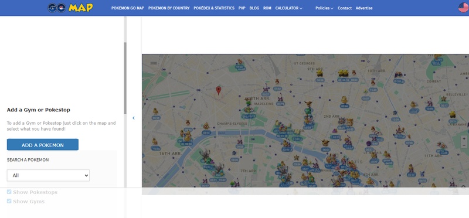Open the Search a Pokemon 'All' dropdown
Screen dimensions: 469x218
pos(48,176)
